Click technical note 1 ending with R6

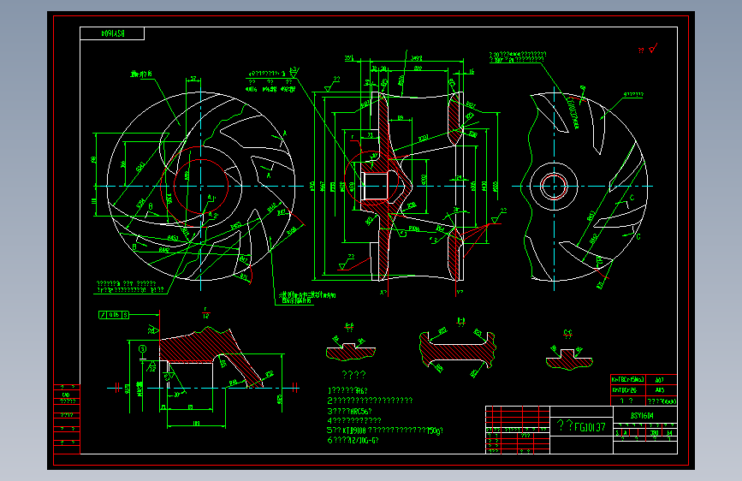[347, 391]
